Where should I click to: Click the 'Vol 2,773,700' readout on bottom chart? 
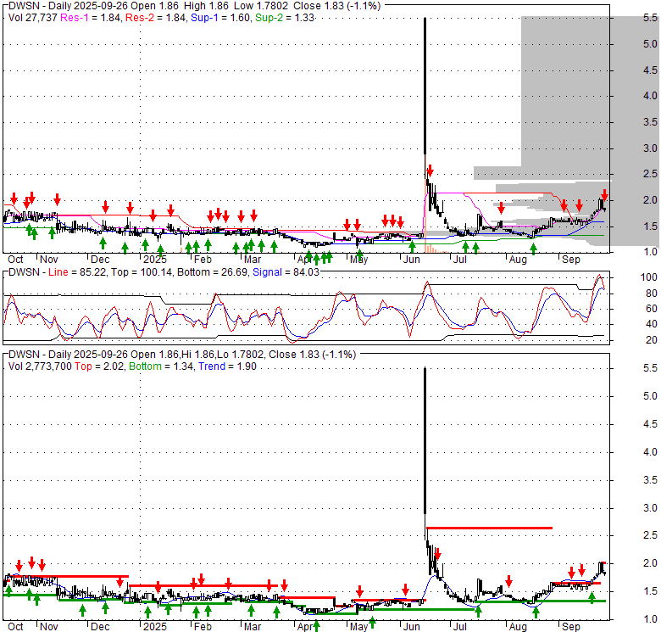(x=40, y=366)
